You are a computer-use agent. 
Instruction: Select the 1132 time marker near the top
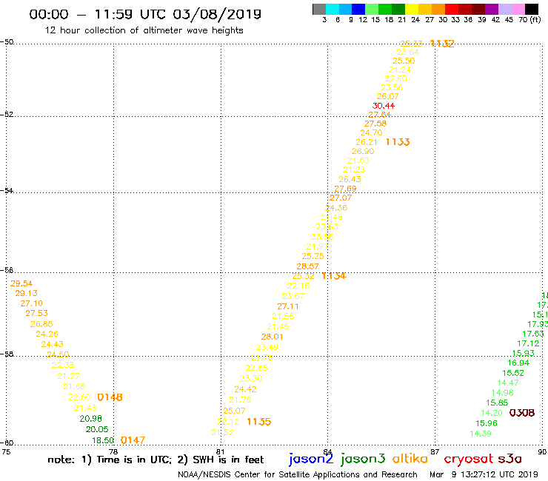[x=442, y=44]
